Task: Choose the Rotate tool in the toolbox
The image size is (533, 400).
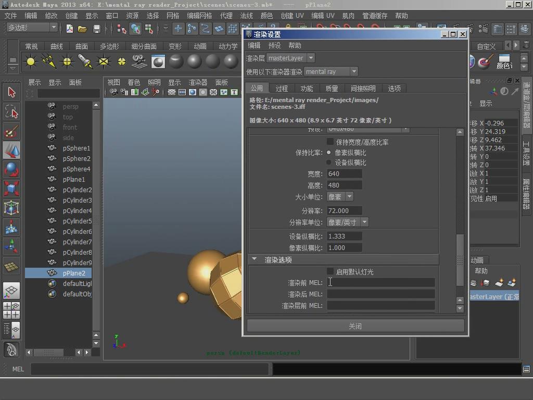Action: pos(11,169)
